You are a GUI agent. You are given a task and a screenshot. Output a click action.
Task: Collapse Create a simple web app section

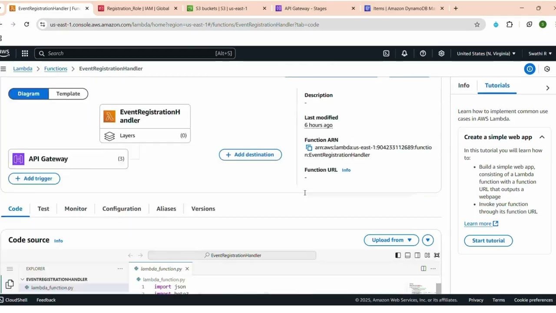pos(542,137)
